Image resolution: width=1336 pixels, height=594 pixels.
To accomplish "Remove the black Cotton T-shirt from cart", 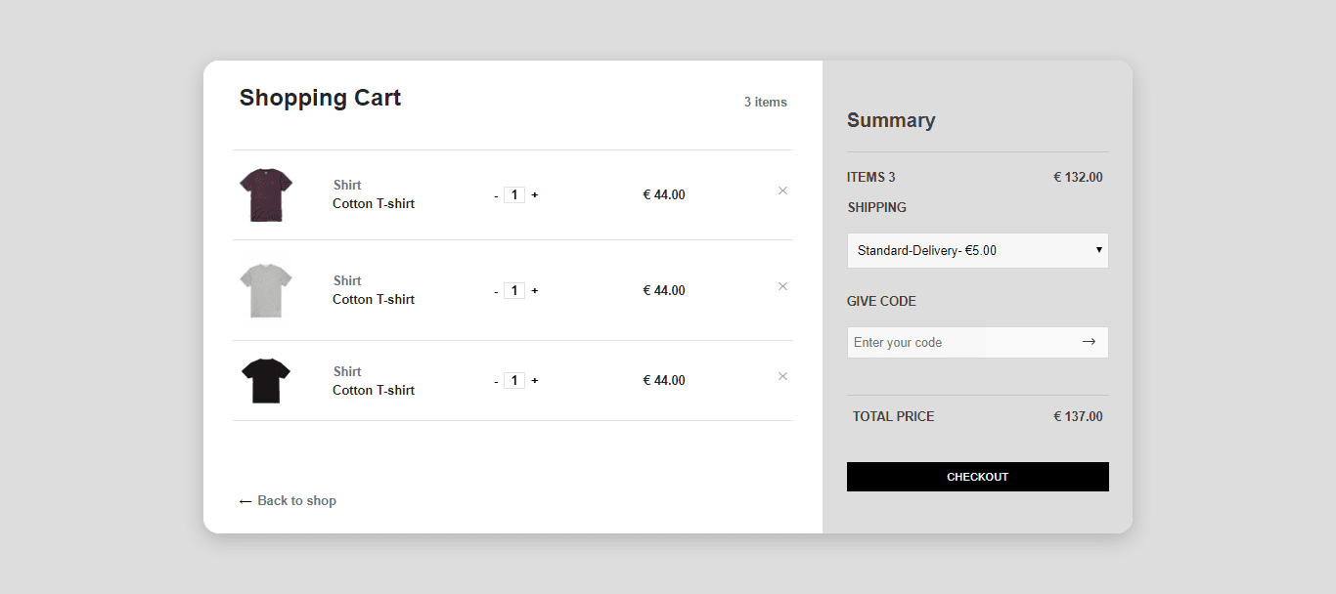I will point(782,376).
